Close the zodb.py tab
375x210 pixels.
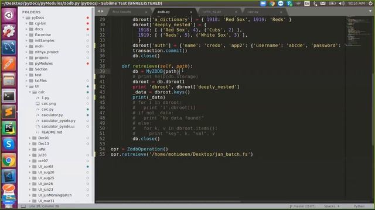191,12
